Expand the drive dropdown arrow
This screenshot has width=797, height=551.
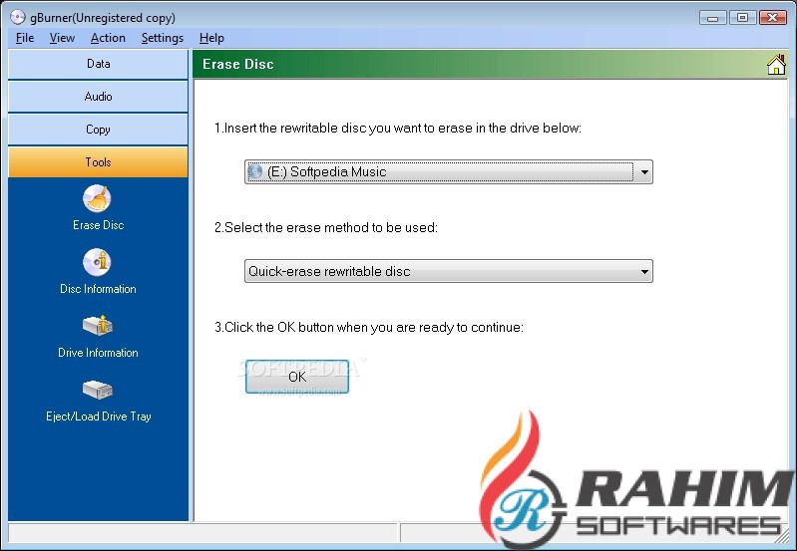pyautogui.click(x=644, y=172)
